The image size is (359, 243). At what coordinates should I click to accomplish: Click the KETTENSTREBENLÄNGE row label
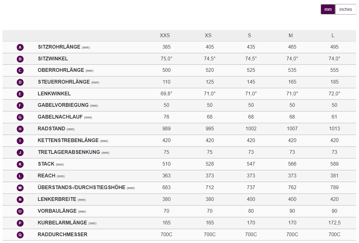click(x=68, y=140)
